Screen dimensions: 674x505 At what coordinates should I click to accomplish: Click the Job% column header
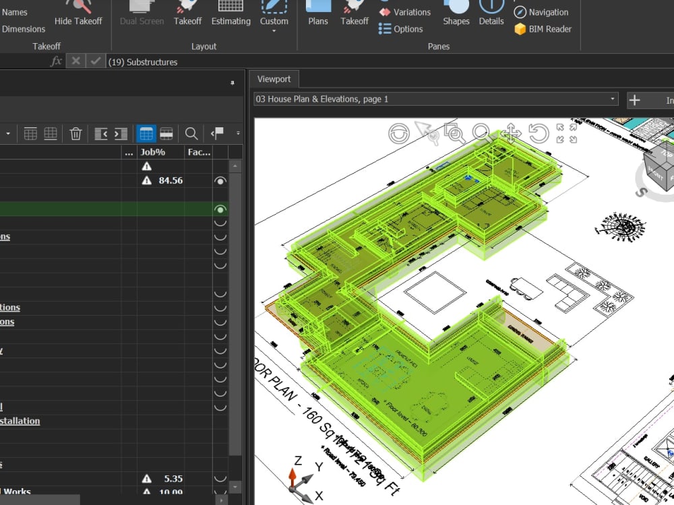161,152
